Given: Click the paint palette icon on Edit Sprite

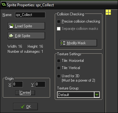Looking at the screenshot, I should pyautogui.click(x=11, y=36).
